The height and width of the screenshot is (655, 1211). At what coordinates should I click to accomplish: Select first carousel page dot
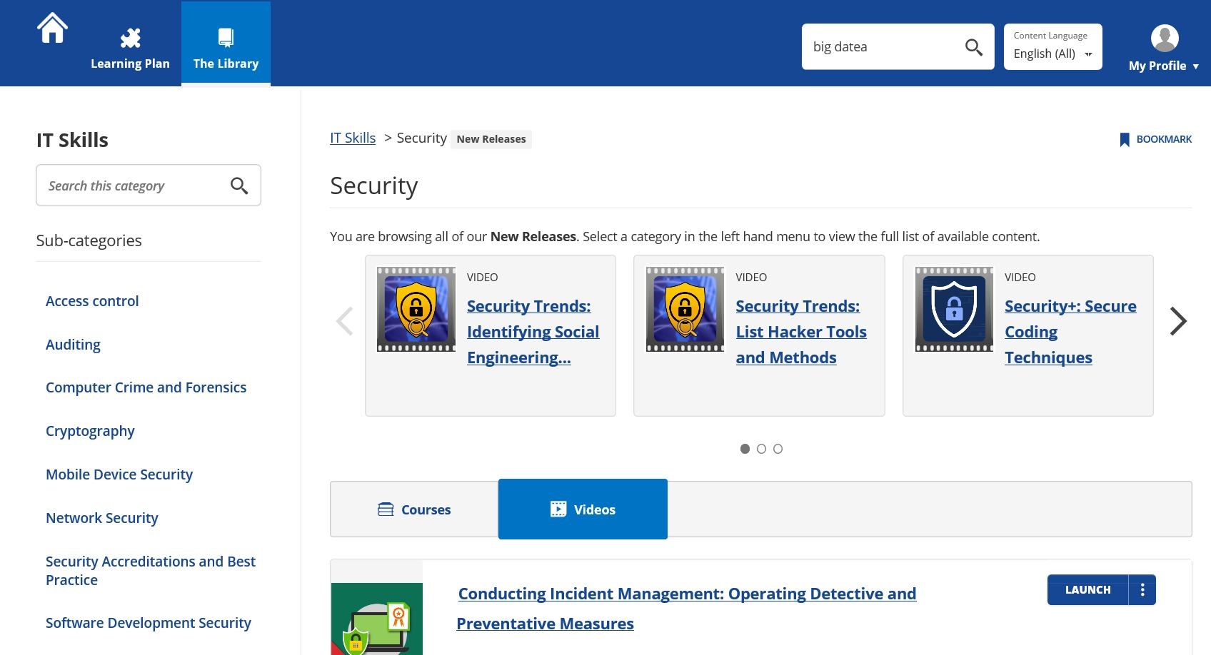(745, 449)
